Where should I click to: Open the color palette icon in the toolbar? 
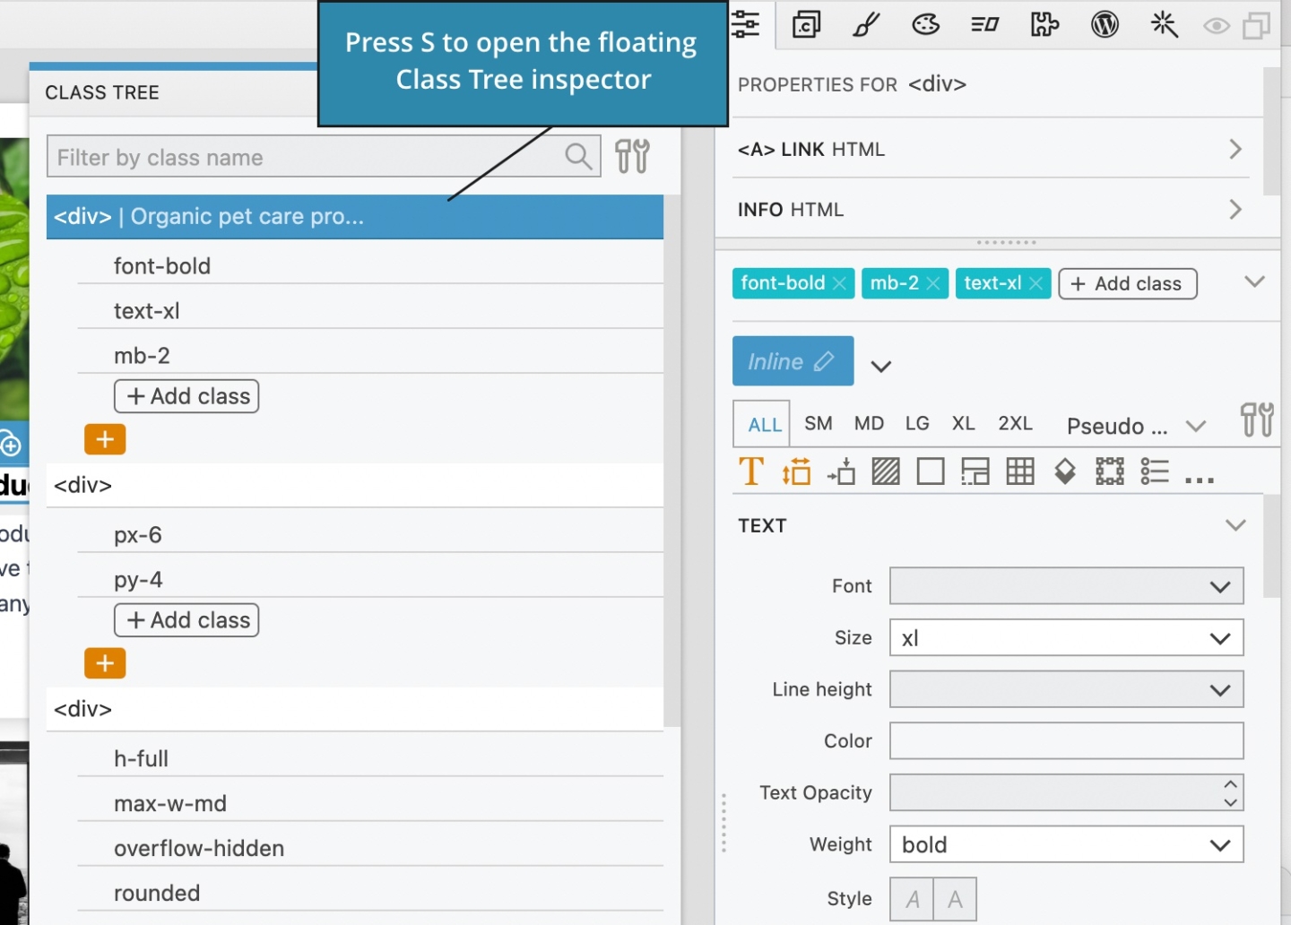click(925, 24)
